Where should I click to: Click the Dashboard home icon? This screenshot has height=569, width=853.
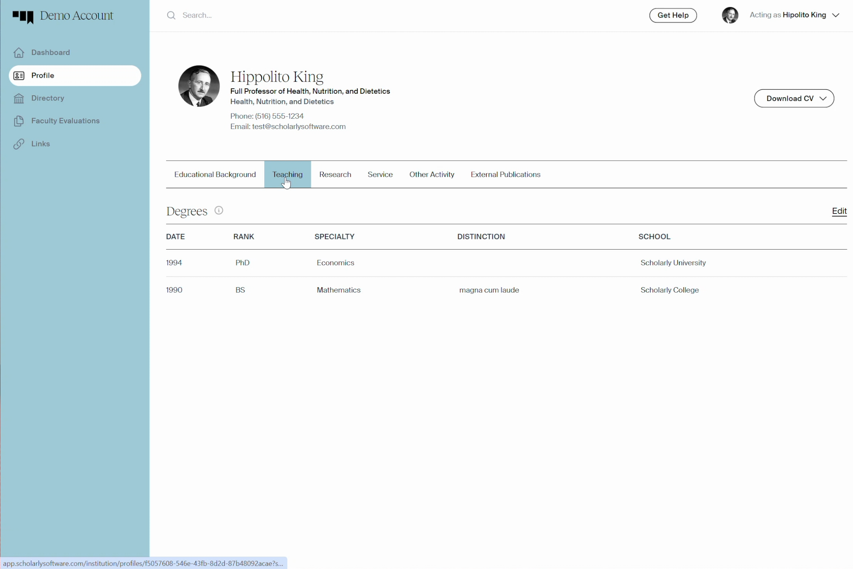(x=19, y=53)
